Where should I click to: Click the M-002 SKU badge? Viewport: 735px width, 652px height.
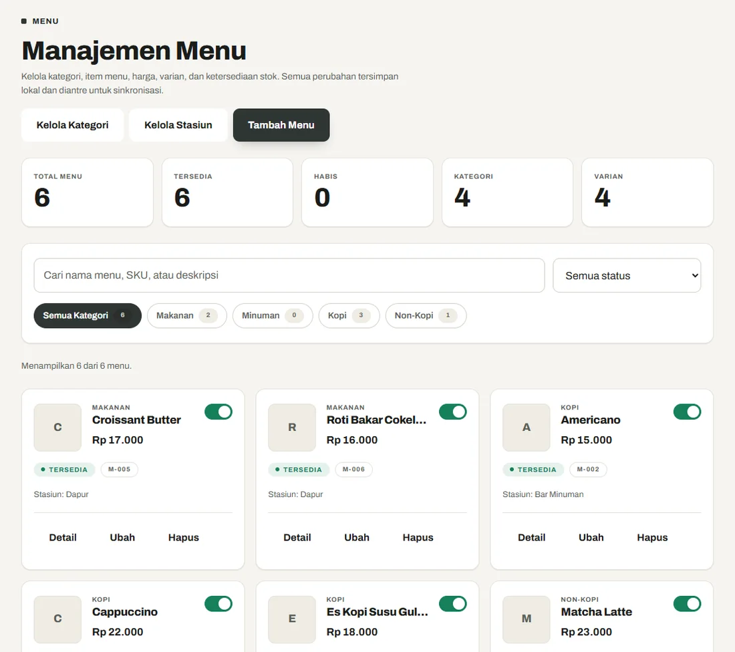[x=588, y=469]
